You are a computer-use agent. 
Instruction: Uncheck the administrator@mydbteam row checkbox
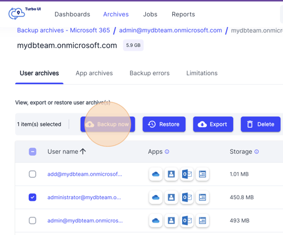(x=33, y=197)
